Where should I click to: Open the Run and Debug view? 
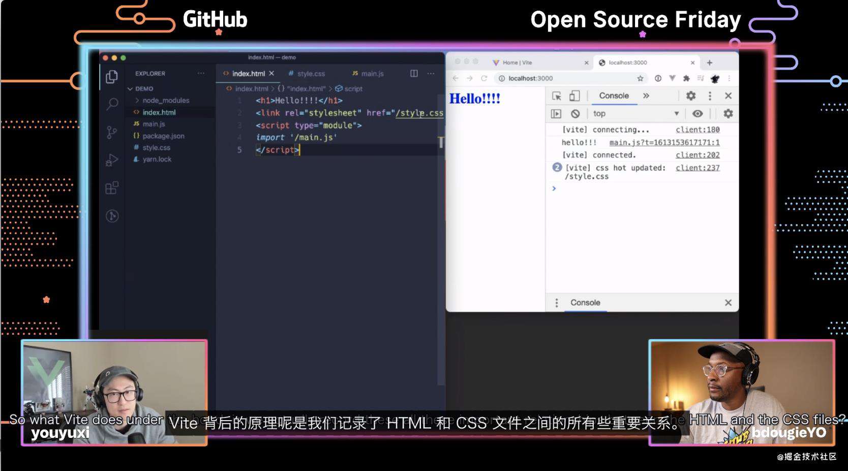click(112, 160)
